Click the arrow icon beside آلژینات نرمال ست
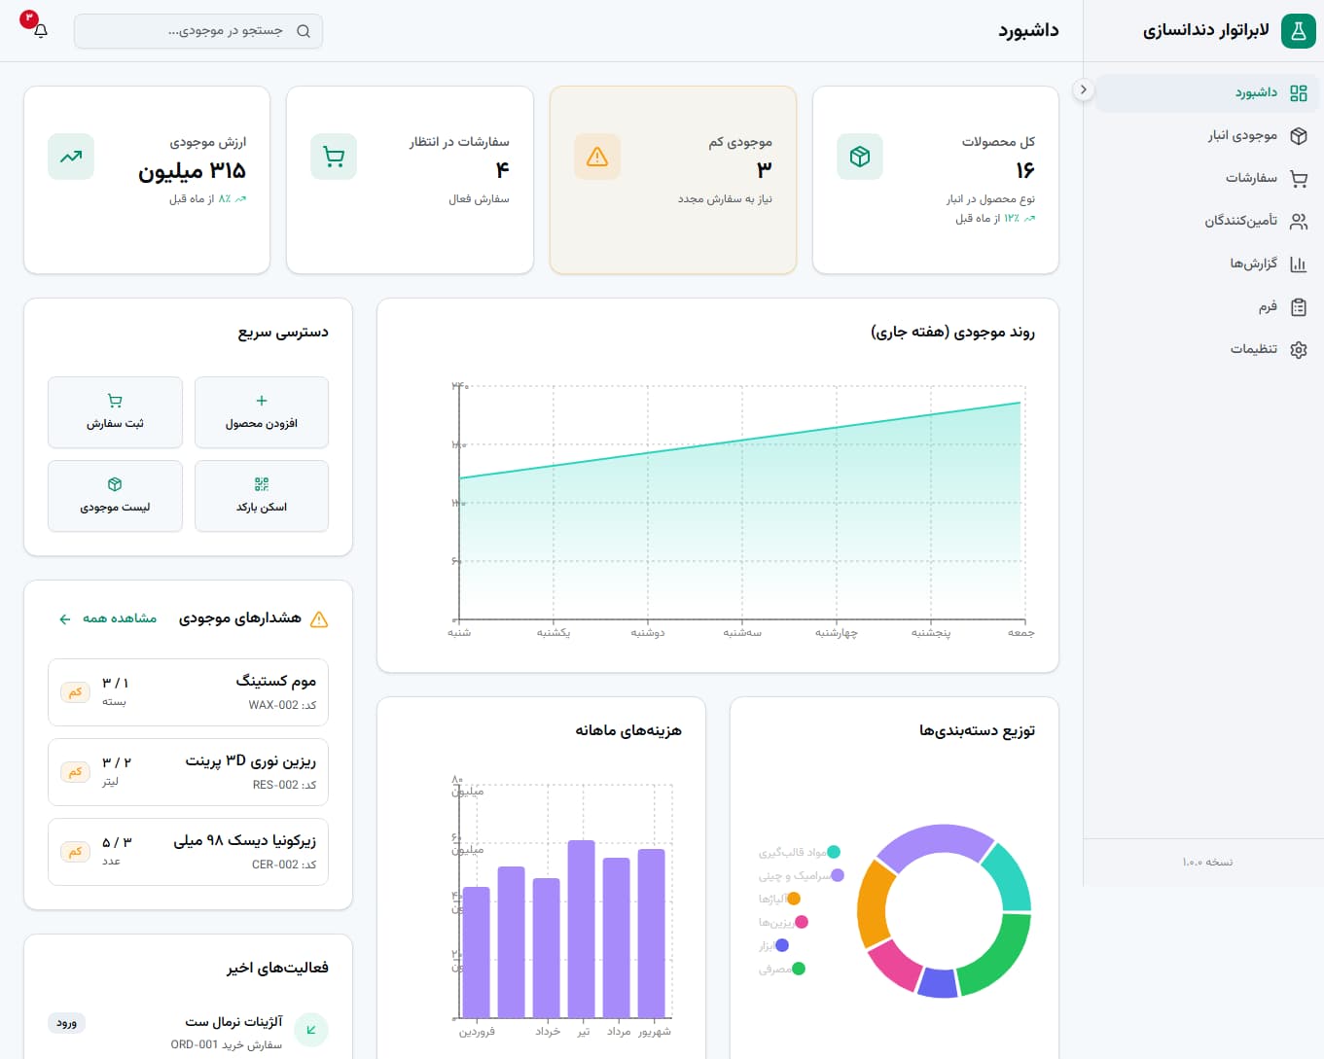 click(311, 1030)
